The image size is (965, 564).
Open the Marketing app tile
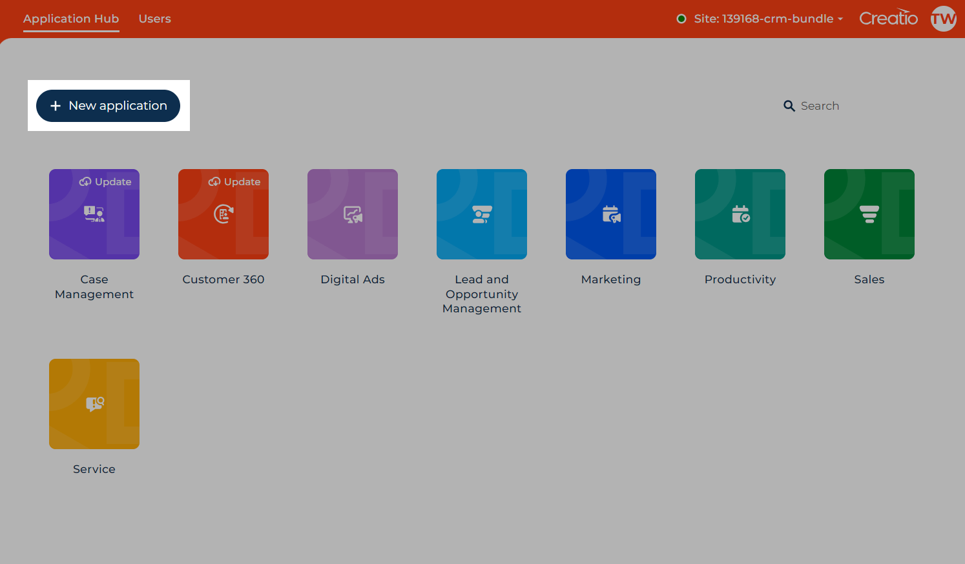click(611, 214)
